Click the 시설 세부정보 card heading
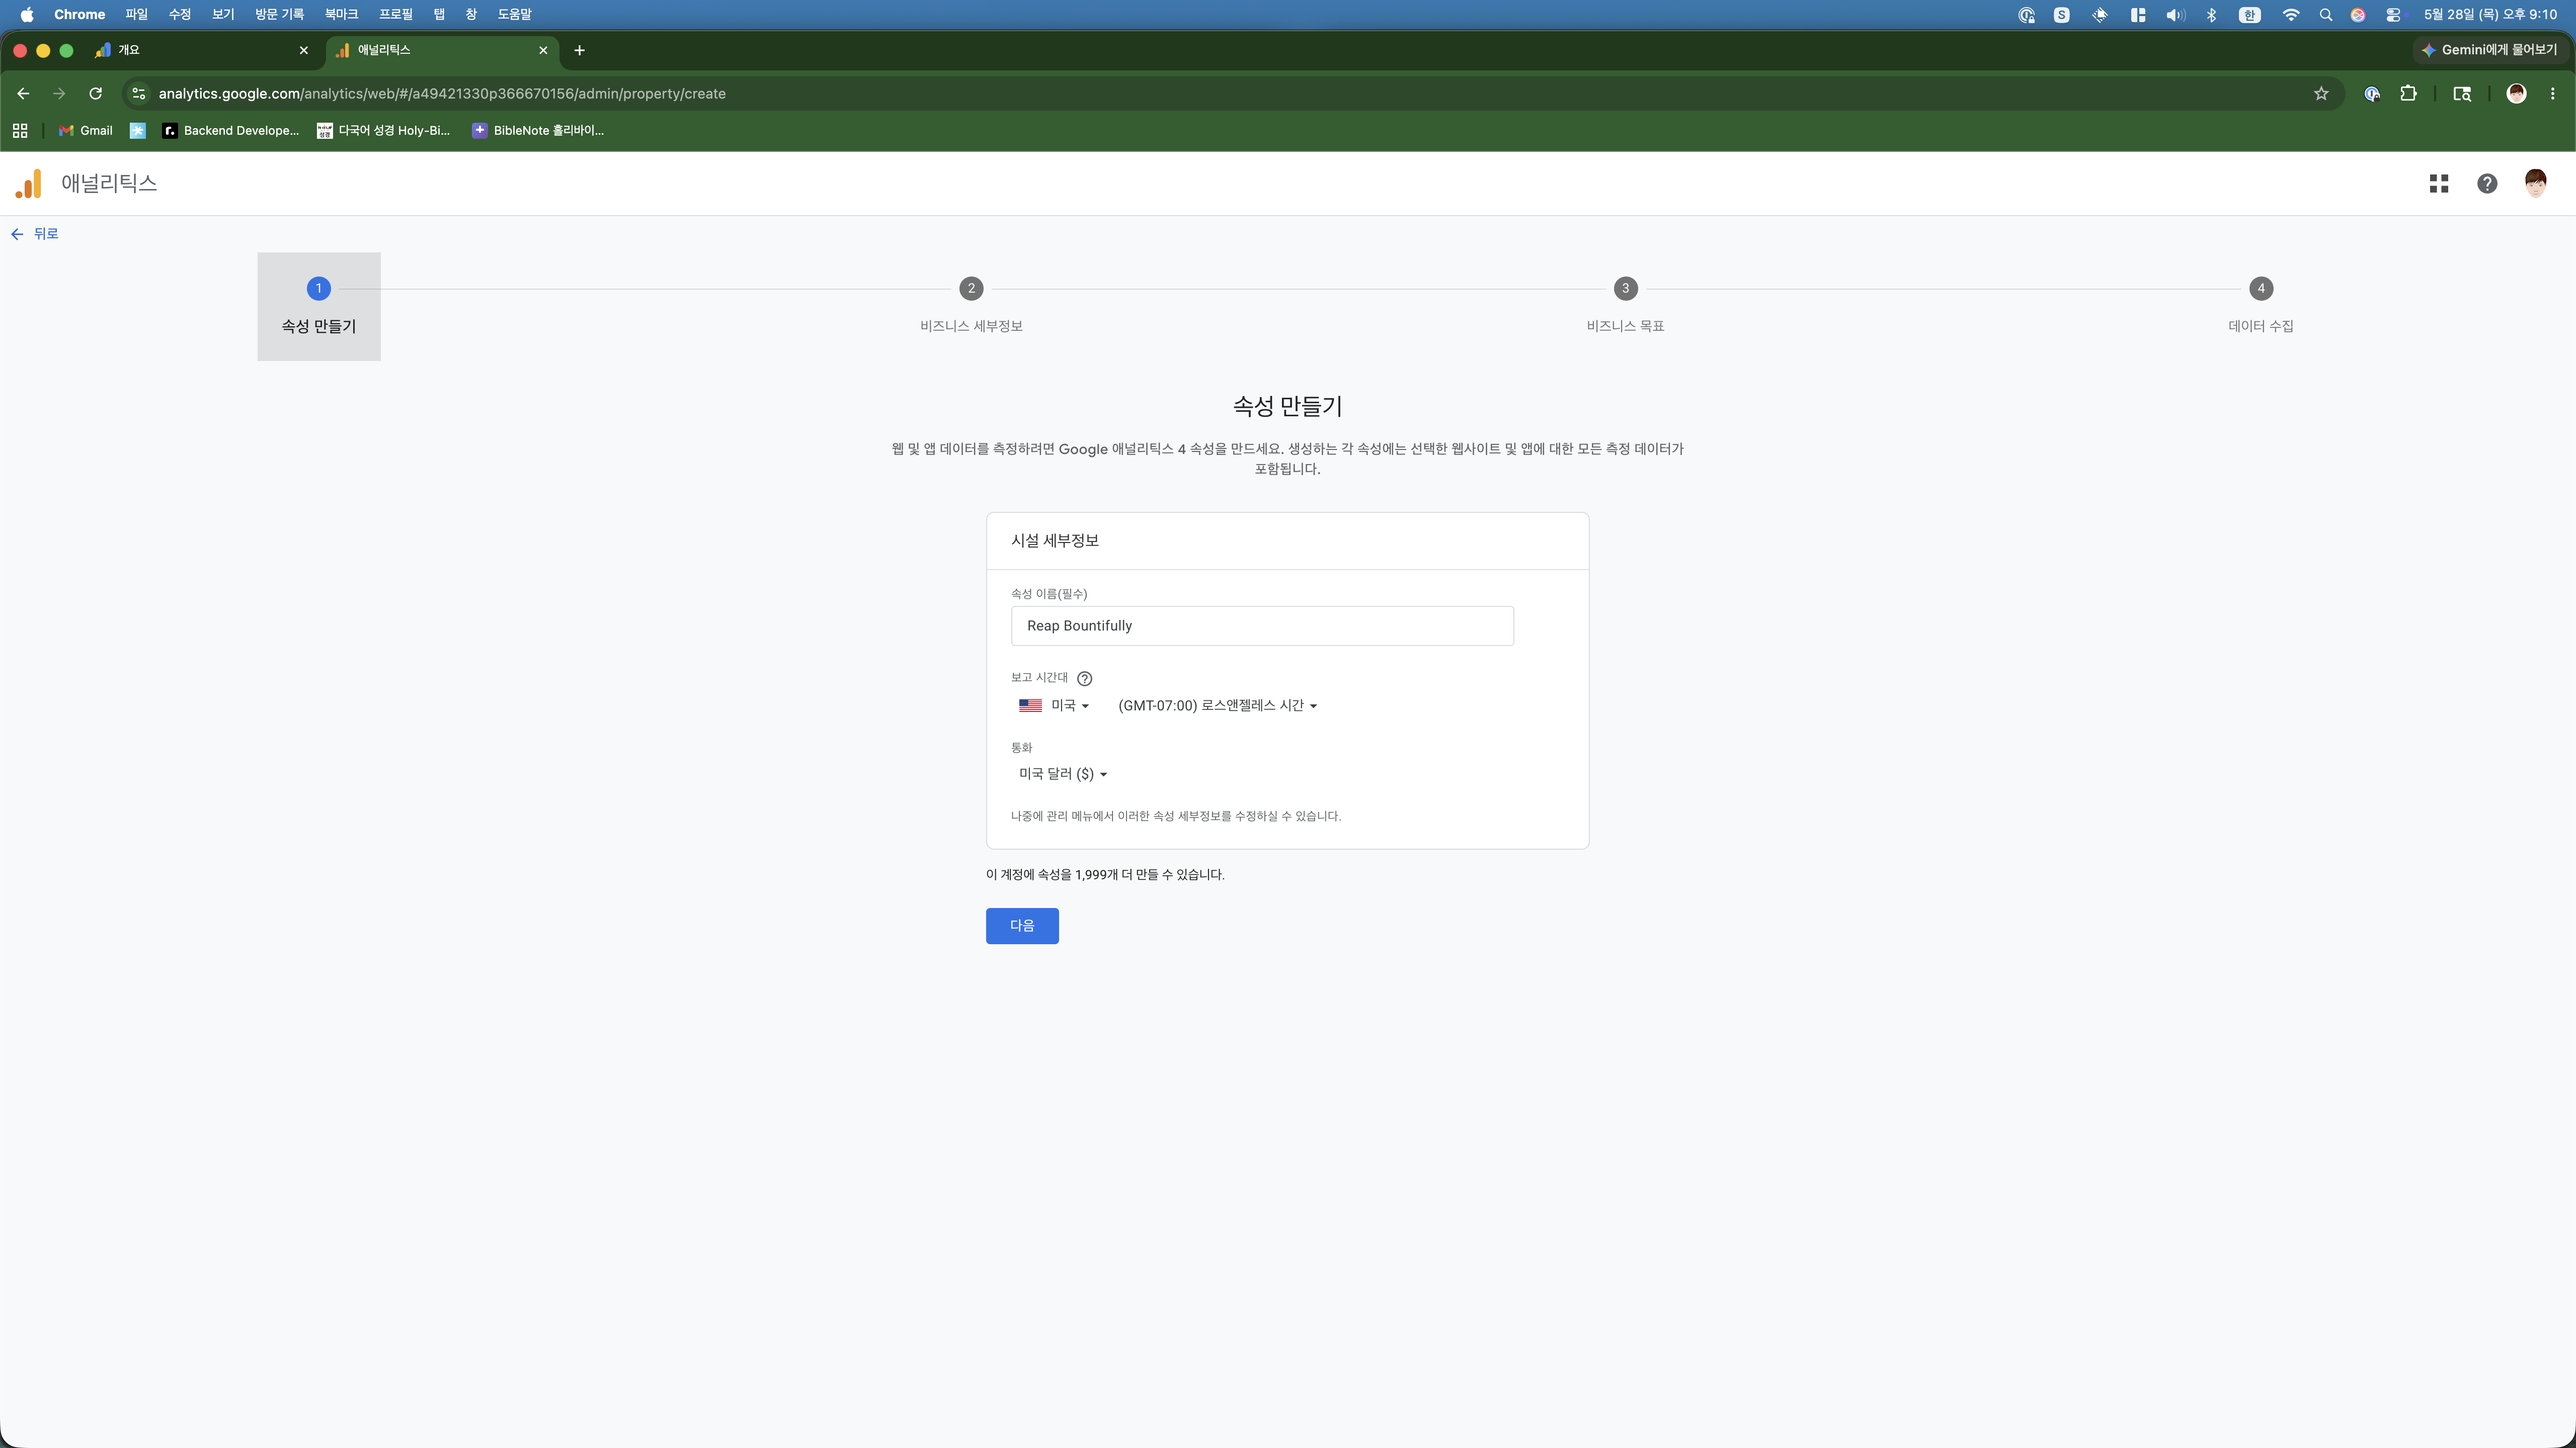2576x1448 pixels. pos(1055,540)
